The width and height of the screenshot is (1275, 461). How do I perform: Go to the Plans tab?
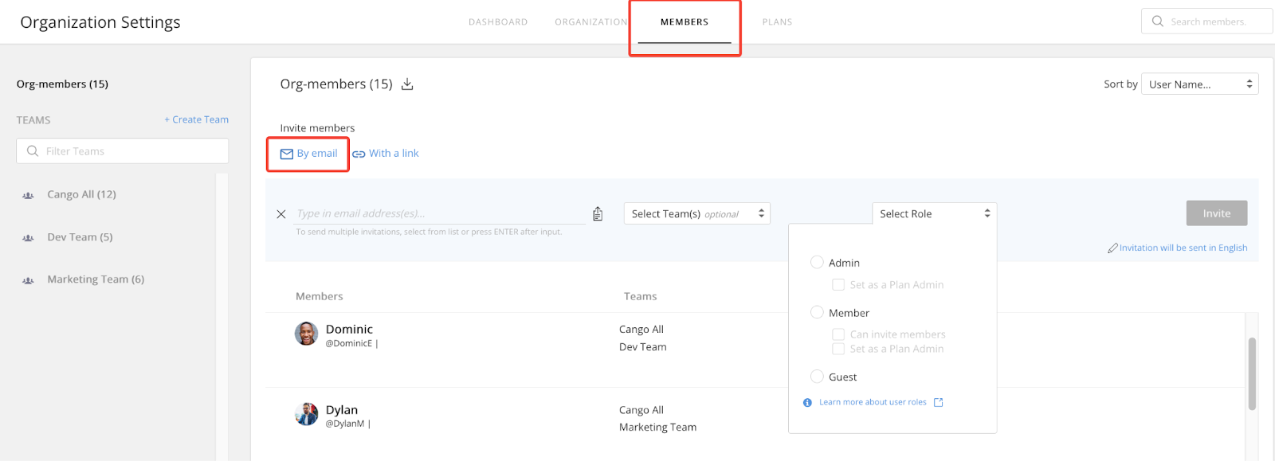[777, 22]
